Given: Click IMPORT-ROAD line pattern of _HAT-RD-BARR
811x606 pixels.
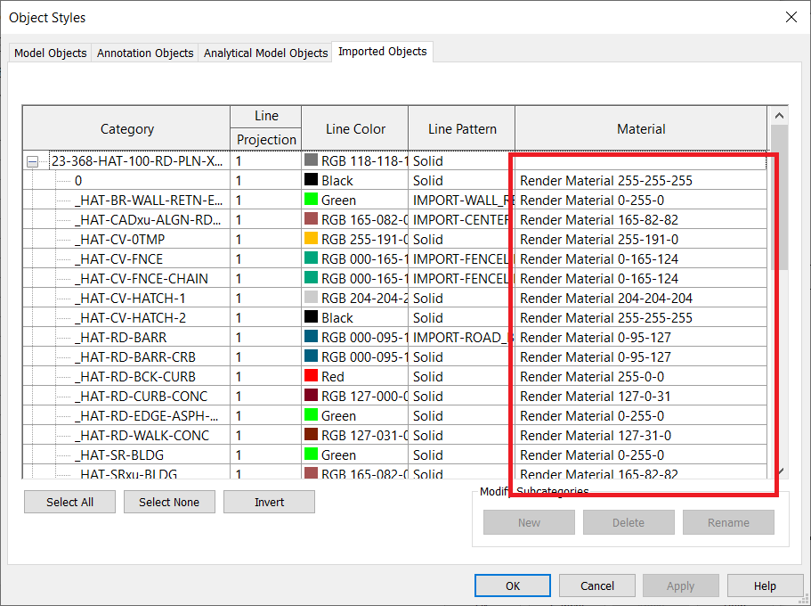Looking at the screenshot, I should [x=462, y=338].
